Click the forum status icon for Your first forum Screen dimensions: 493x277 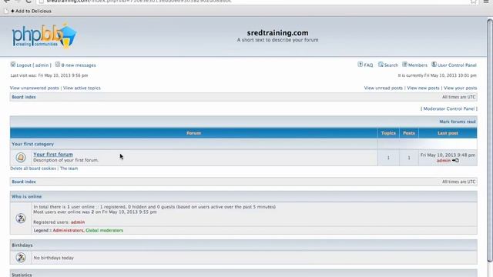[21, 157]
